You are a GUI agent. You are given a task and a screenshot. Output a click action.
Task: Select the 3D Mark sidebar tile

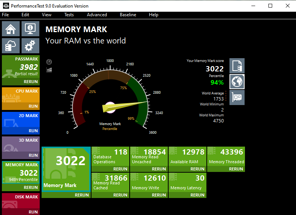pos(21,144)
